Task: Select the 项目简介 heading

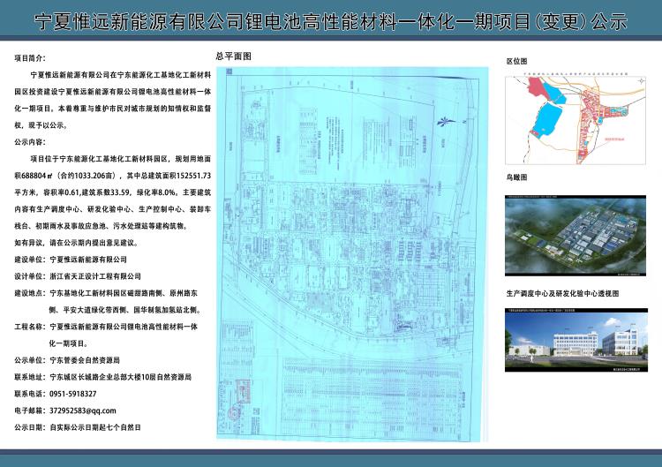Action: (30, 58)
